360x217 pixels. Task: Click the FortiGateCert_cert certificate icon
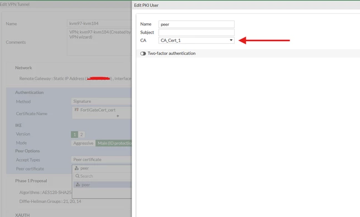tap(77, 110)
